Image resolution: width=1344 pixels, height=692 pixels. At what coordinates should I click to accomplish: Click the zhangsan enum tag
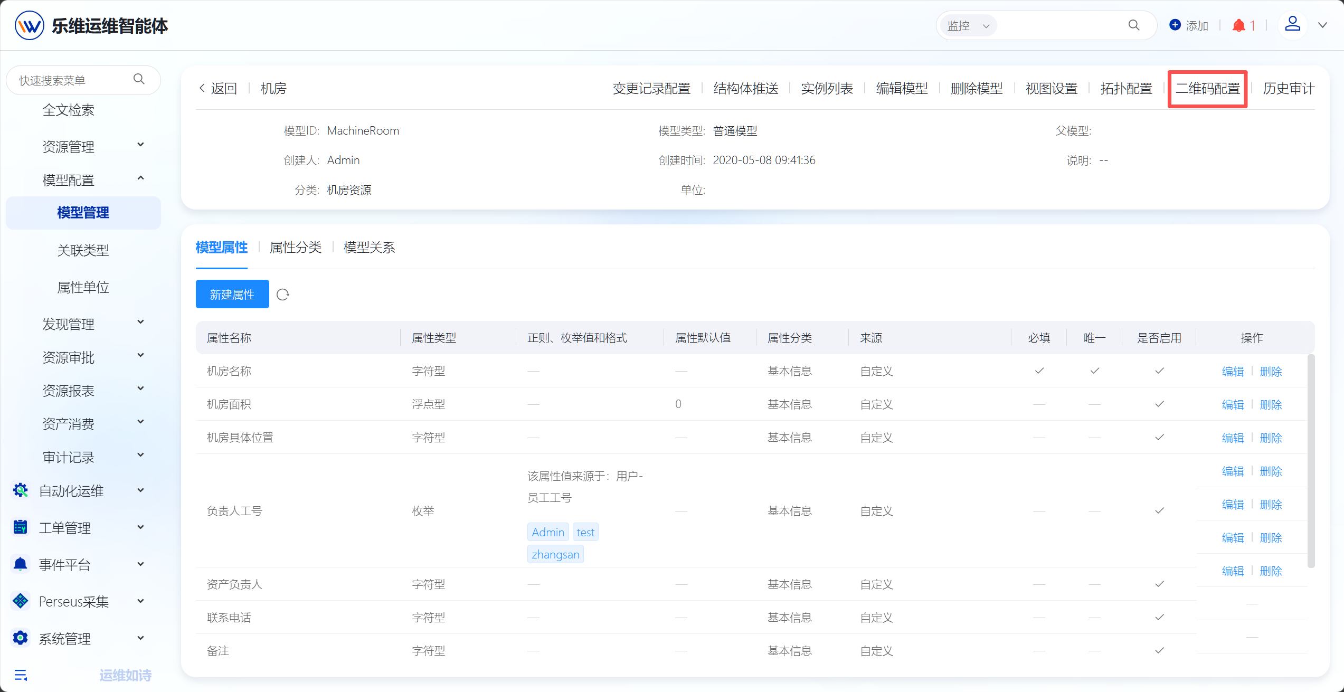555,554
